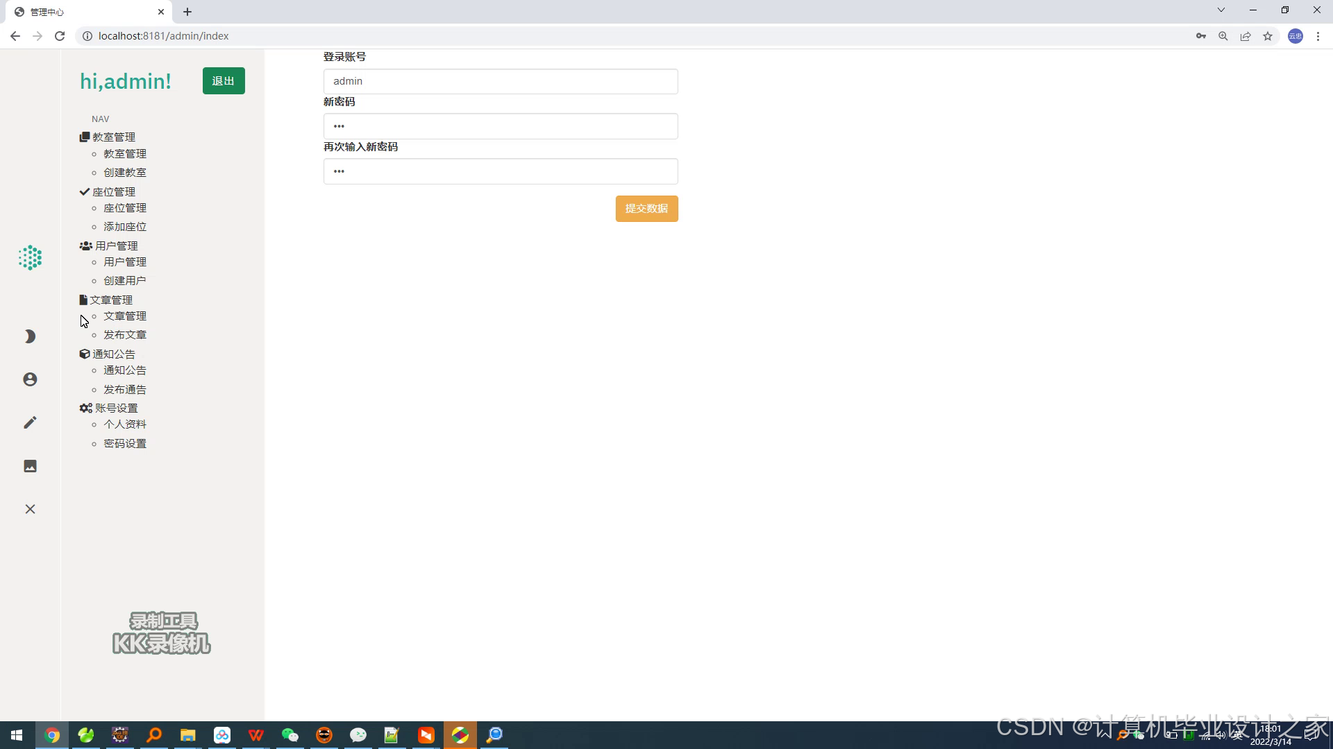This screenshot has width=1333, height=749.
Task: Open the 教室管理 submenu link
Action: point(125,154)
